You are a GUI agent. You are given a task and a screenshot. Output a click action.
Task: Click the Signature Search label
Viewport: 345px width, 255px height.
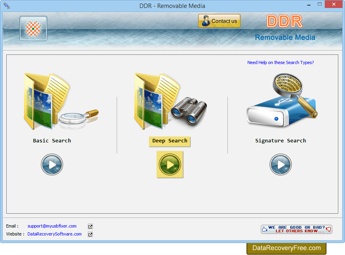pos(281,140)
